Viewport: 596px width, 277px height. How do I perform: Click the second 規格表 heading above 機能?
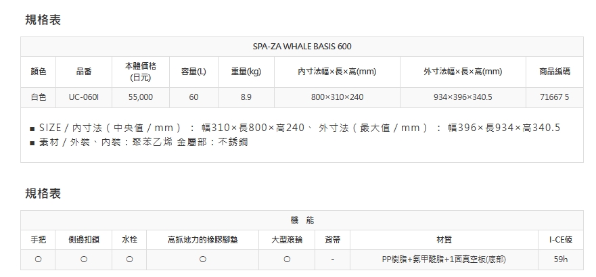click(43, 194)
